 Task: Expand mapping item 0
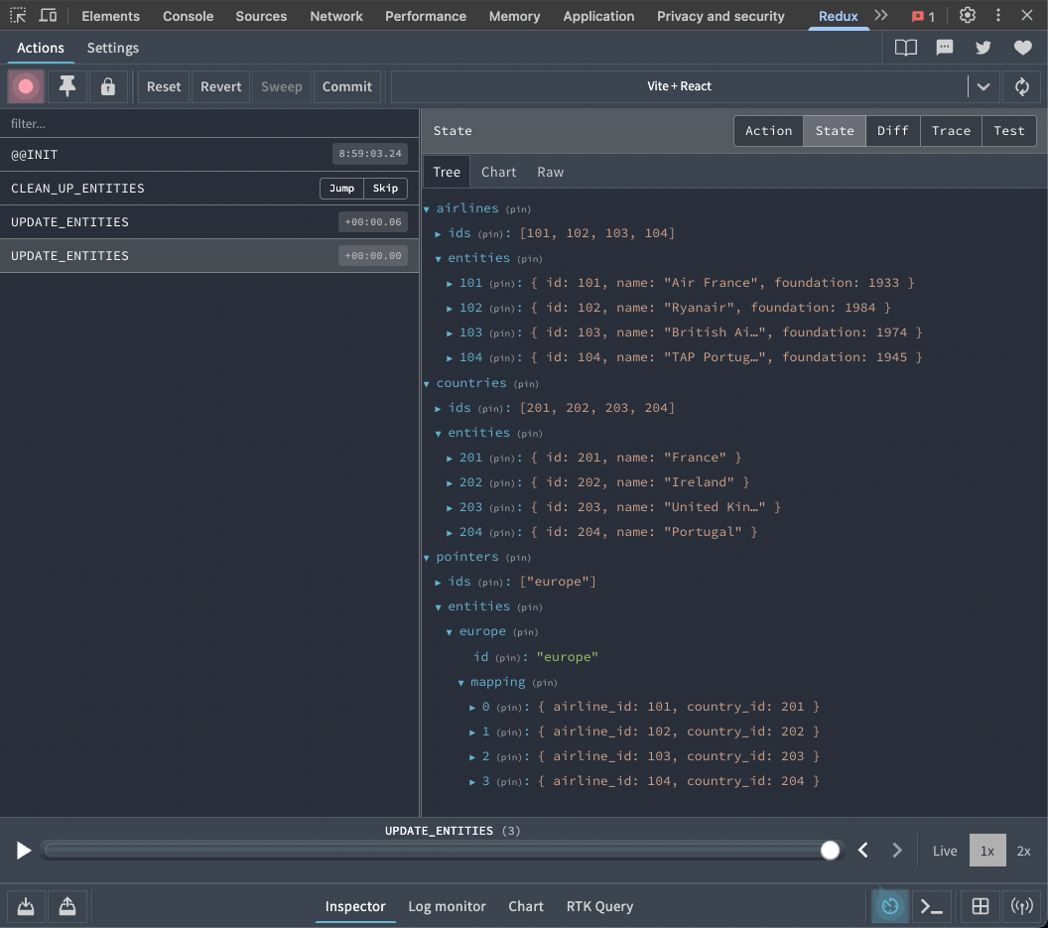tap(472, 708)
